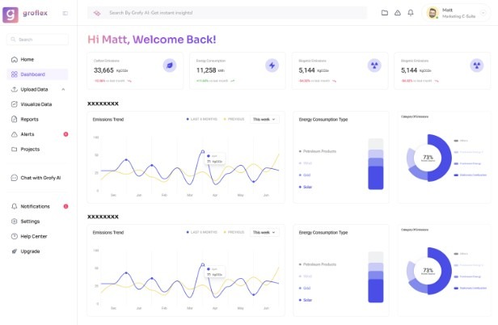Toggle the PREVIOUS legend in bottom Emissions Trend
The height and width of the screenshot is (325, 498).
pos(234,232)
